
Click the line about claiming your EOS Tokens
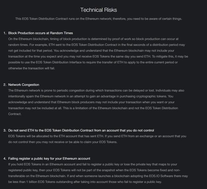pos(63,142)
